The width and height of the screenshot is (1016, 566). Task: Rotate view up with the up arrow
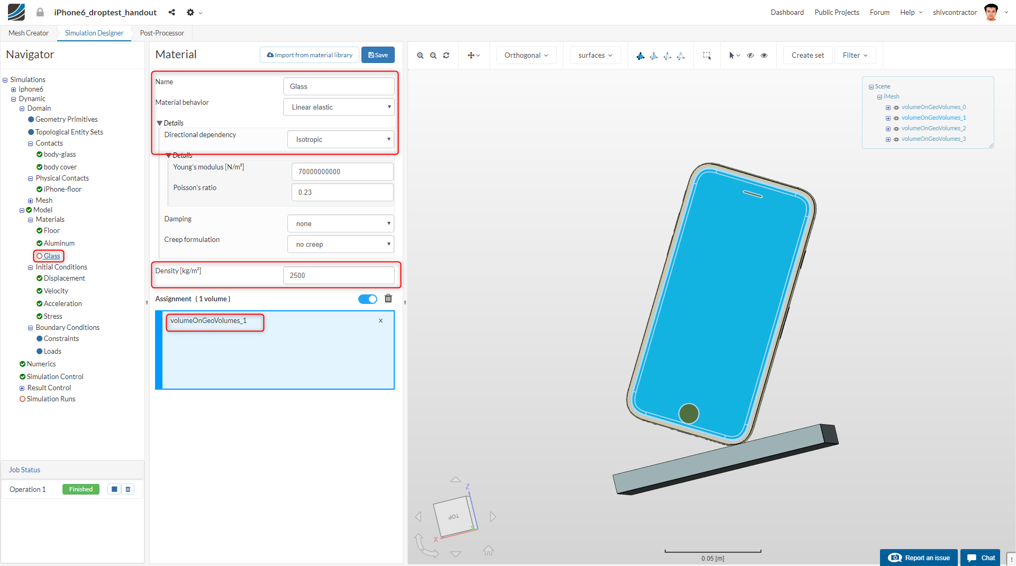tap(456, 479)
